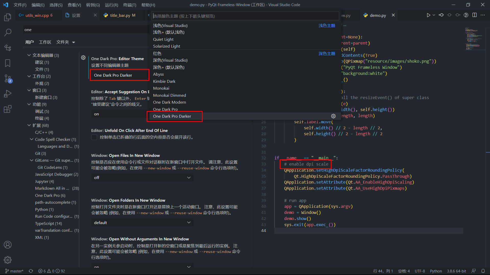Open Run and Debug view
The image size is (490, 275).
coord(8,94)
